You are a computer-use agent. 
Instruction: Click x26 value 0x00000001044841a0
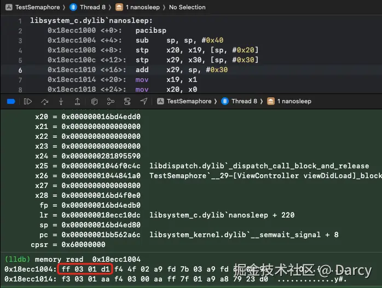[101, 175]
